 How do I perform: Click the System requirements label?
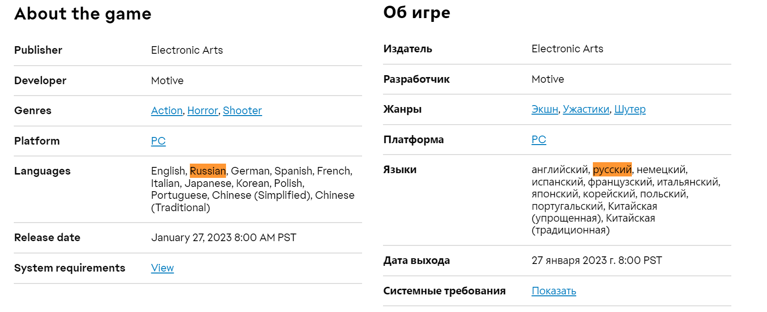coord(69,268)
